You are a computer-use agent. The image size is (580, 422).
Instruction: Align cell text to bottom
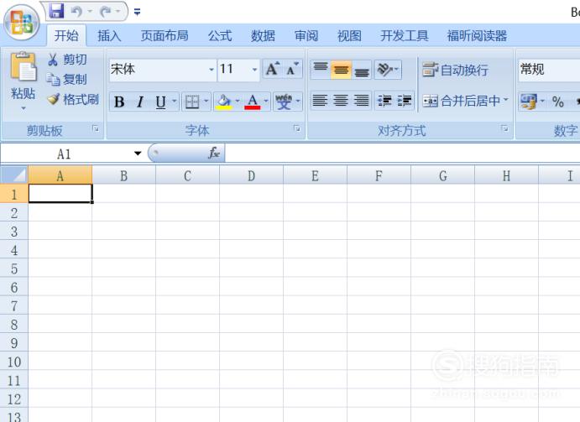tap(362, 69)
